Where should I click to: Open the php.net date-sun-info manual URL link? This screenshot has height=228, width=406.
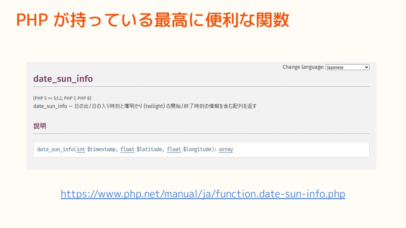[203, 194]
